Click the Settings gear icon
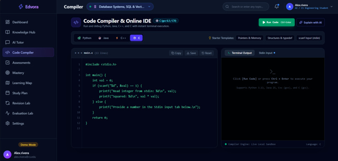Image resolution: width=338 pixels, height=161 pixels. [x=8, y=123]
